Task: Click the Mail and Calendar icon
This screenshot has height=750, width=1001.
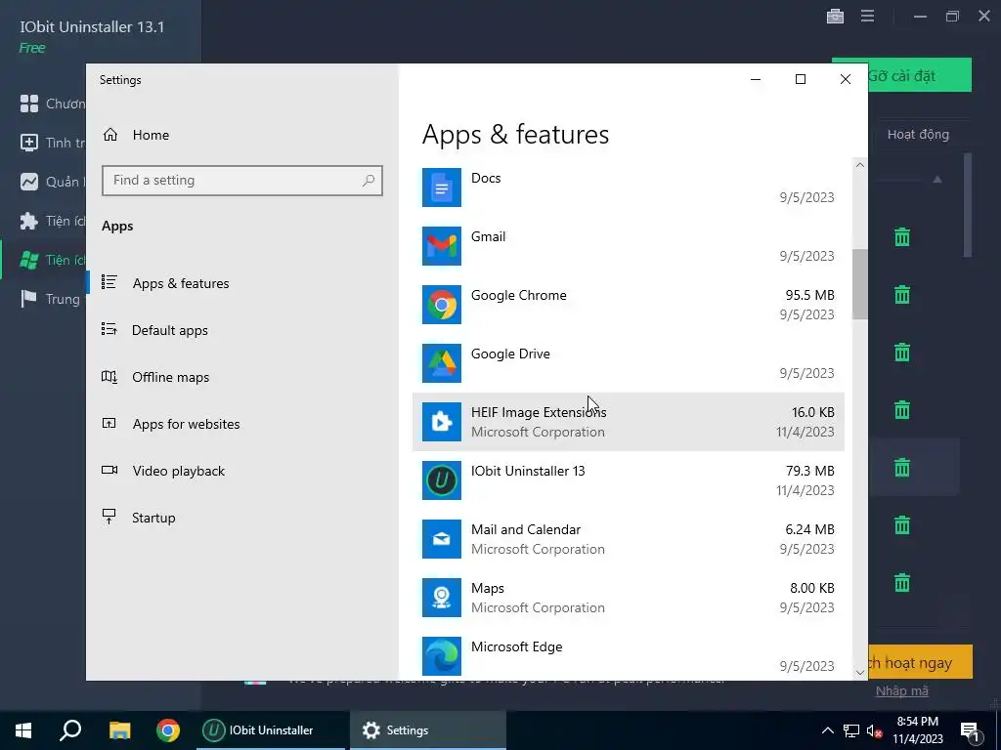Action: click(x=441, y=539)
